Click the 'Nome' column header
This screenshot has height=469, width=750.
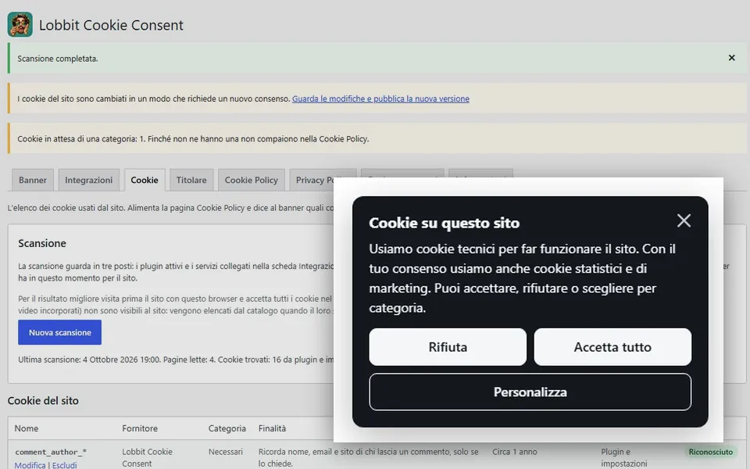point(27,428)
